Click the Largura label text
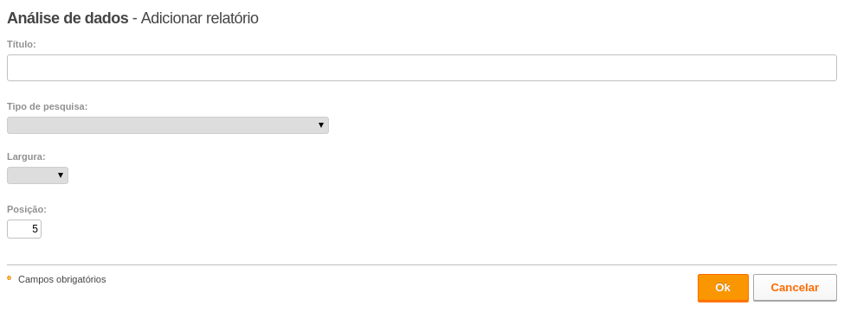 [x=26, y=157]
